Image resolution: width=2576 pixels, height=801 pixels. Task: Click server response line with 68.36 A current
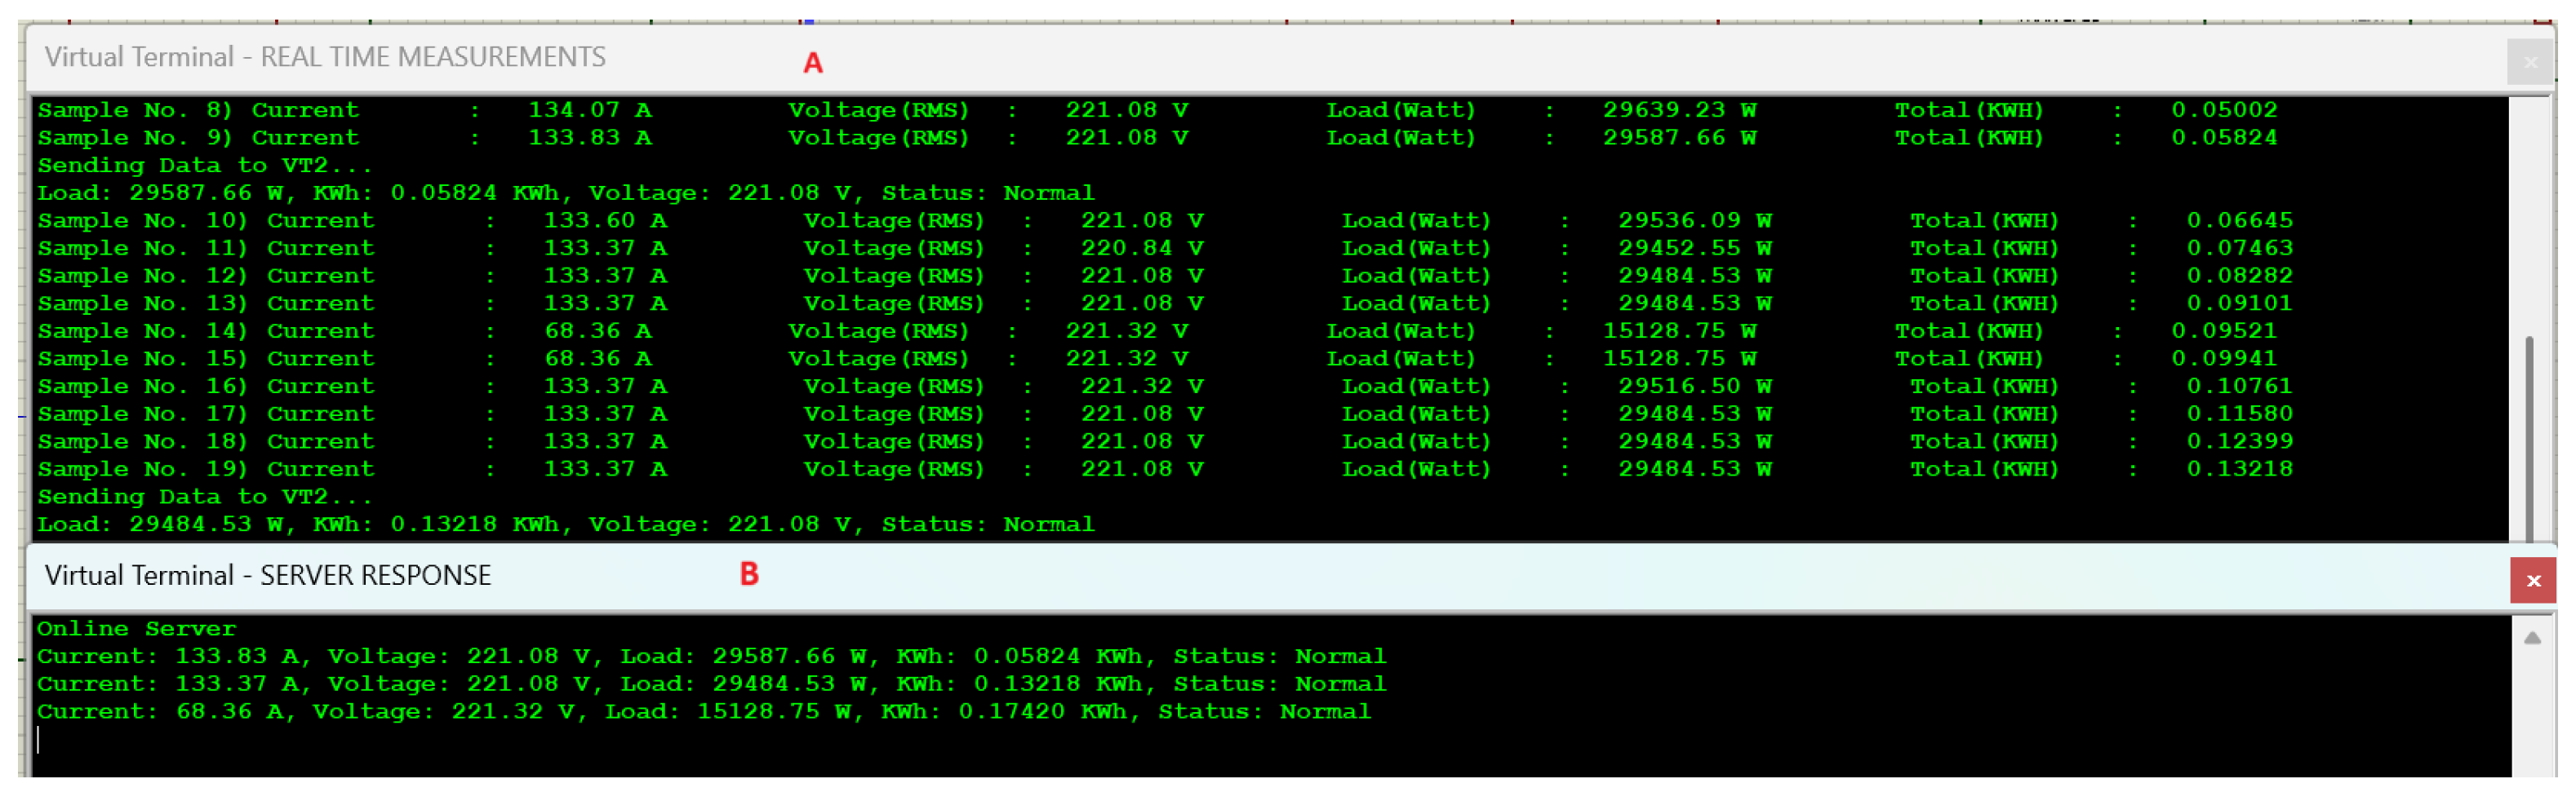coord(703,712)
